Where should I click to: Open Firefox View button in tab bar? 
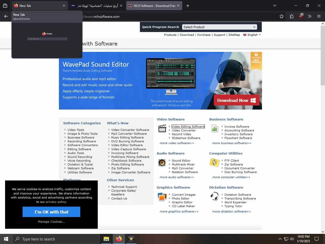pos(5,6)
